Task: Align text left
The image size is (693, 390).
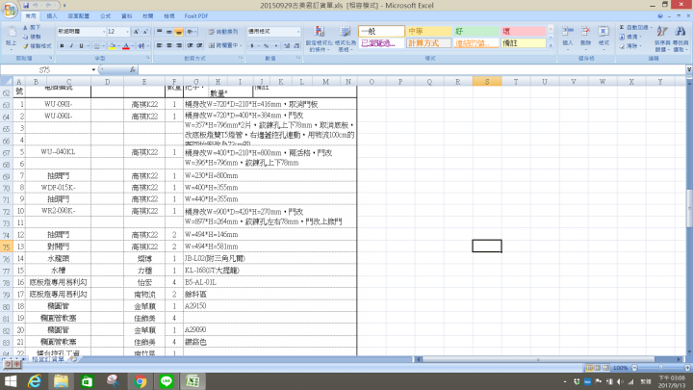Action: (160, 45)
